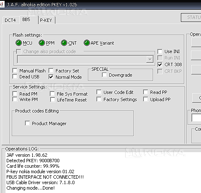Click the product code combo box field

coord(85,59)
